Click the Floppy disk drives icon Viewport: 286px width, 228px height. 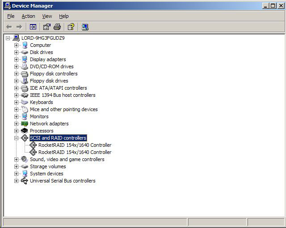(x=25, y=81)
